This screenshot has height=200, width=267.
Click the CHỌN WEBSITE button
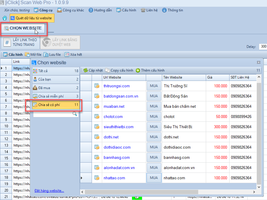pos(23,28)
